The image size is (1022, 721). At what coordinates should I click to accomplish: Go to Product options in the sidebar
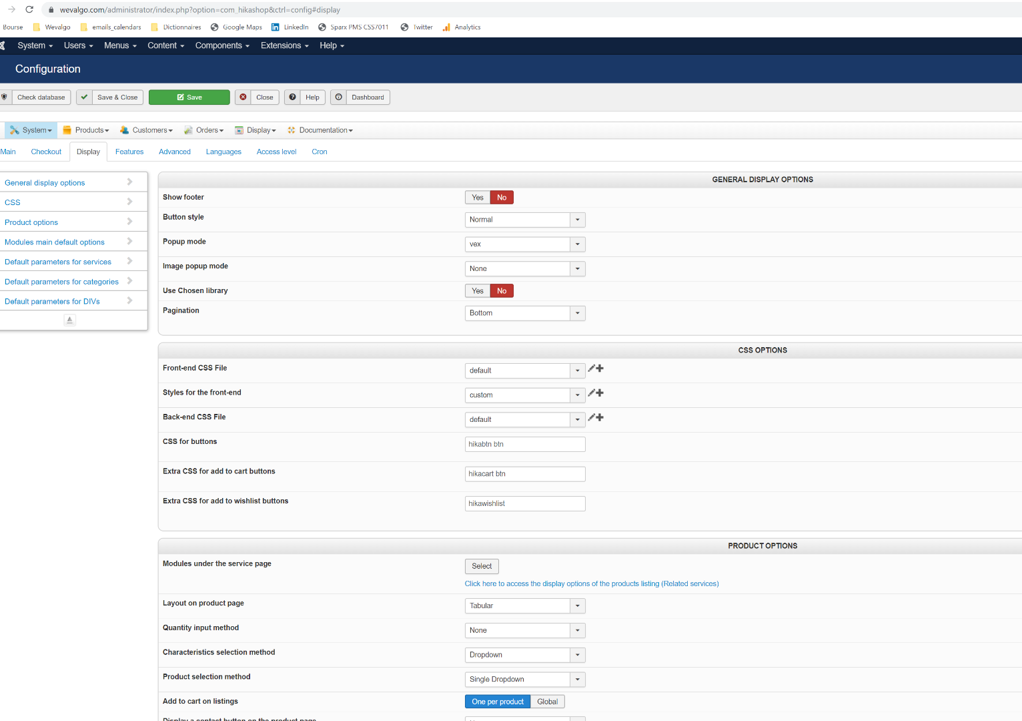(31, 222)
